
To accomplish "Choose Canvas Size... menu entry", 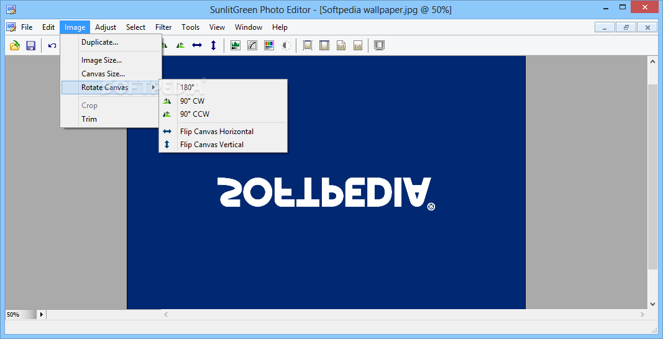I will click(x=111, y=73).
